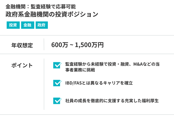Click the 投資 tag

[x=13, y=25]
